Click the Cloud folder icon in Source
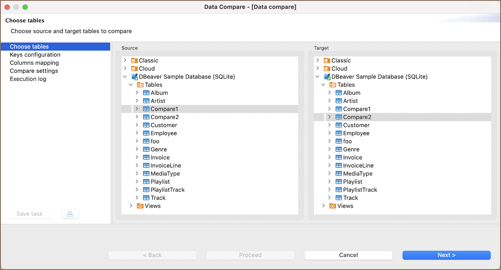Screen dimensions: 501x270 pos(134,69)
